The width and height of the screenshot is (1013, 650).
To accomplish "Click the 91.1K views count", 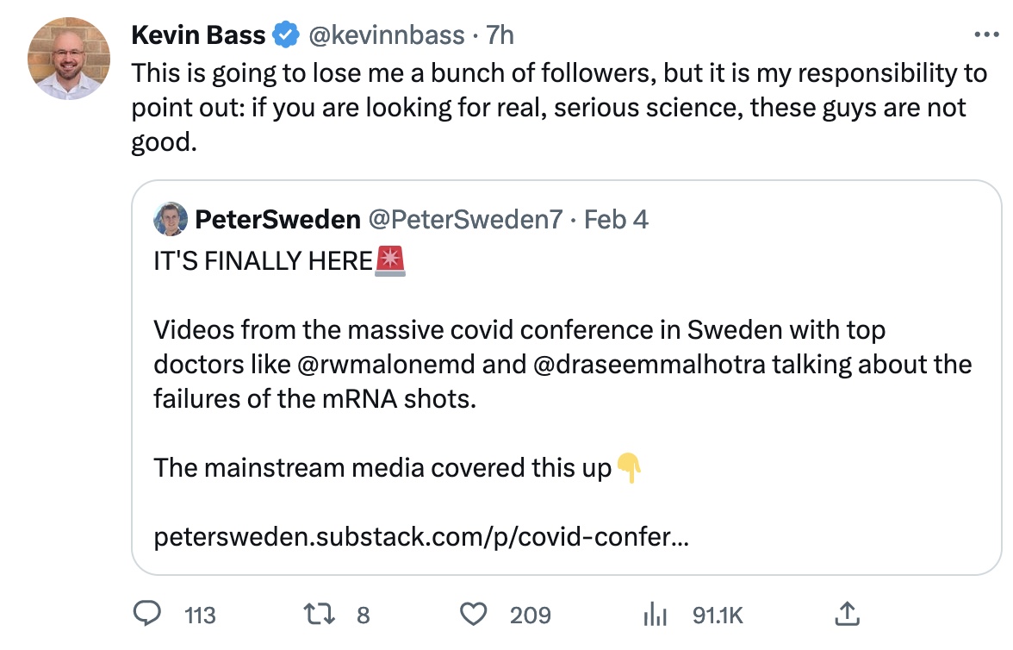I will 718,616.
